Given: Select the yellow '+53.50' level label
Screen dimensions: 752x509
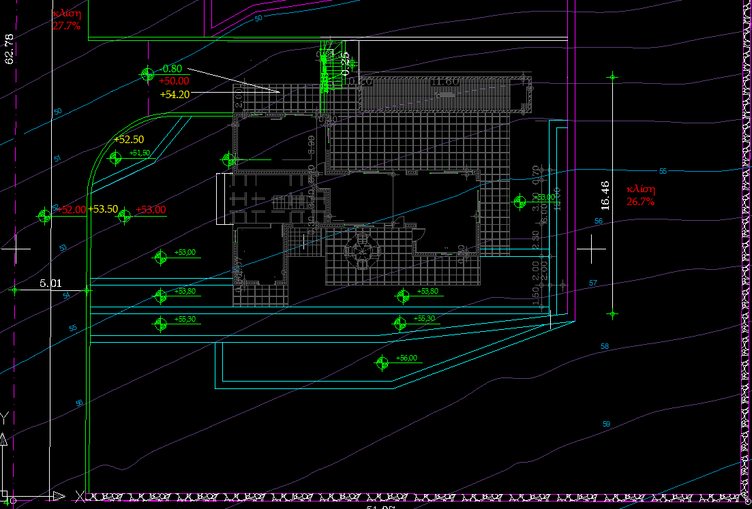Looking at the screenshot, I should [103, 209].
